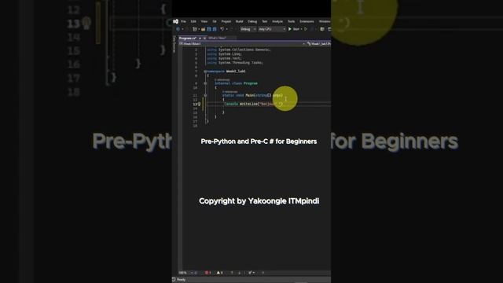Click the class name Program in code

[x=251, y=83]
